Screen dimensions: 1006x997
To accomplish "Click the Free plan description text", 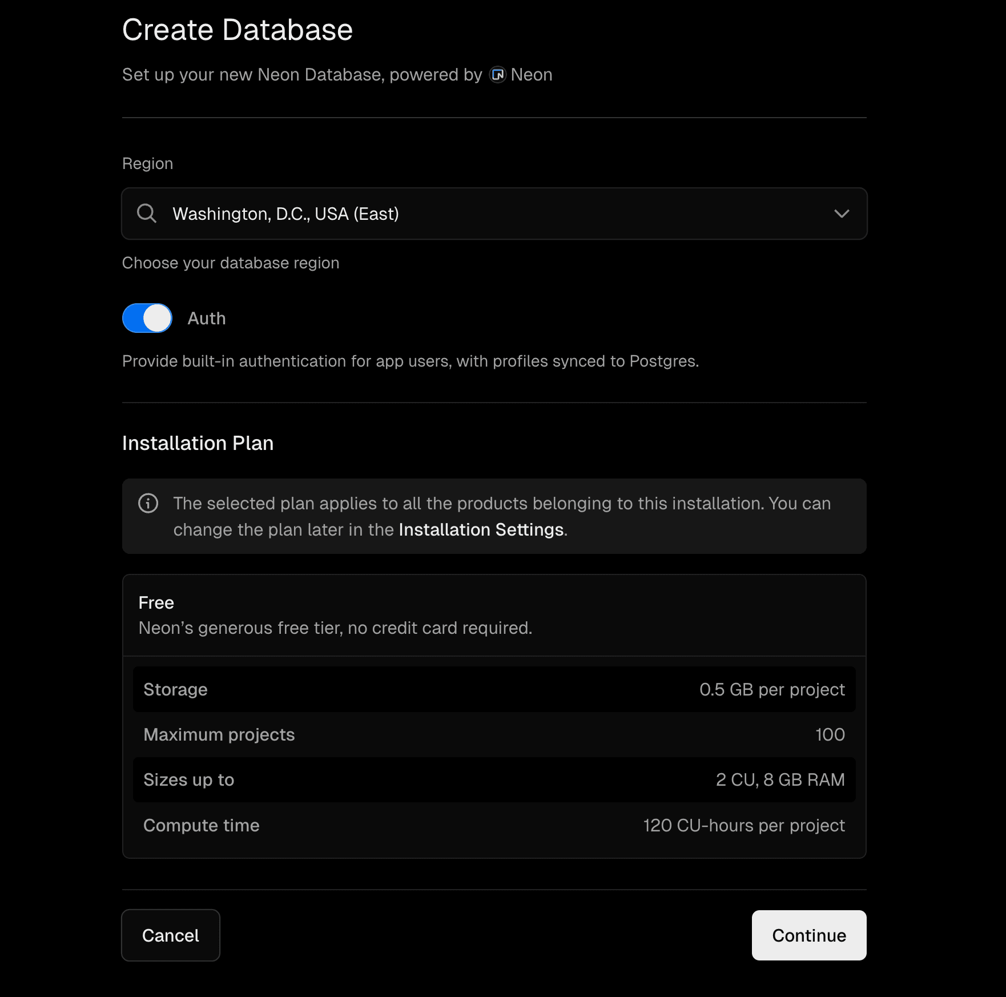I will click(335, 628).
